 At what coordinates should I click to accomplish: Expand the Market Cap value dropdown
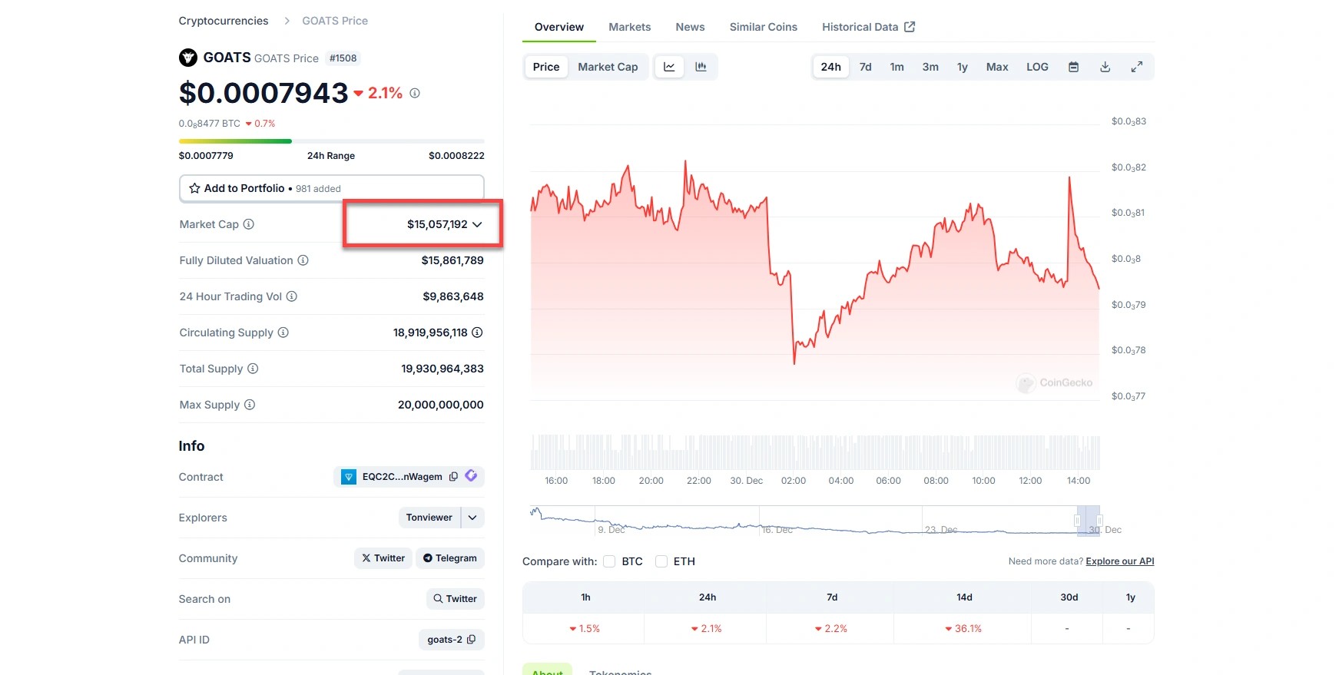(477, 224)
